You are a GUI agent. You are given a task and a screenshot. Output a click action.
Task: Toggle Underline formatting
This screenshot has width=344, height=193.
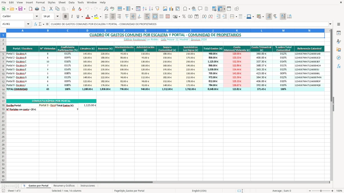(78, 17)
